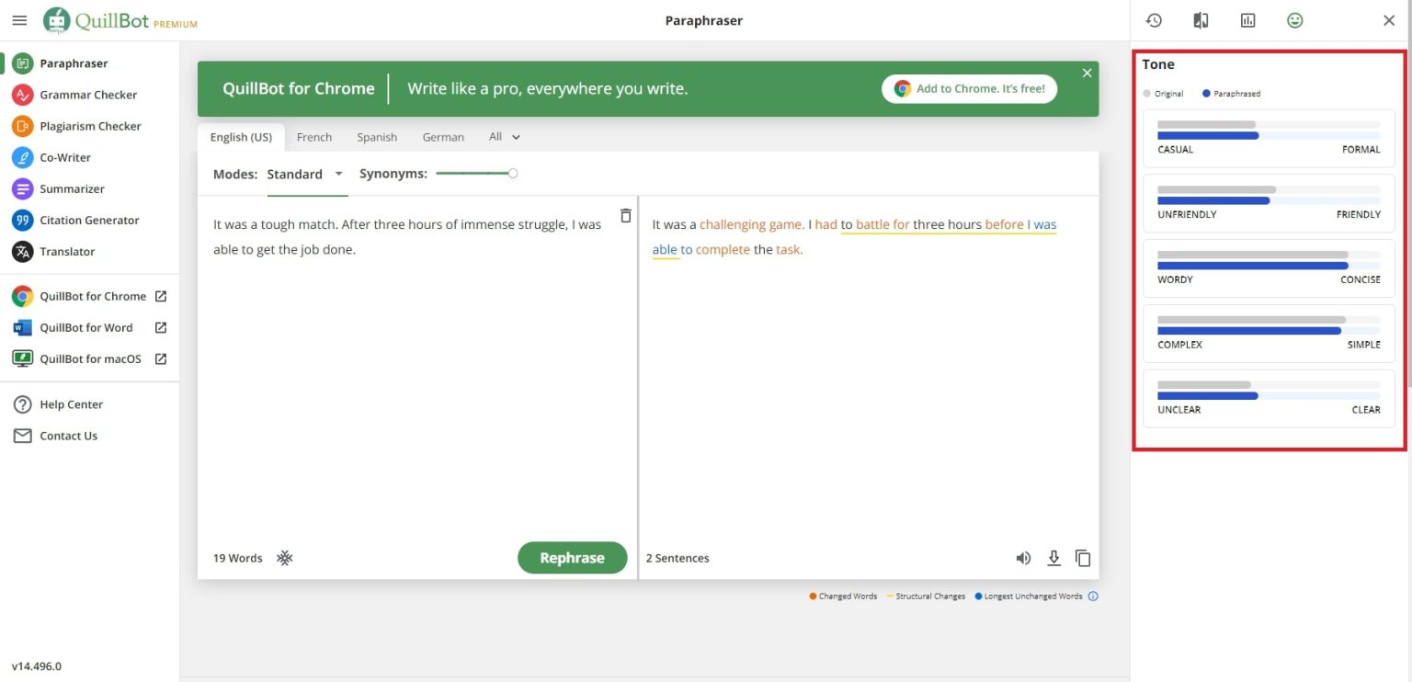The height and width of the screenshot is (682, 1412).
Task: Open Grammar Checker in the sidebar
Action: click(88, 95)
